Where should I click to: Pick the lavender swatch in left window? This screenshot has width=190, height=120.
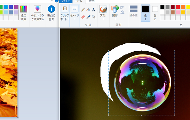pyautogui.click(x=16, y=12)
